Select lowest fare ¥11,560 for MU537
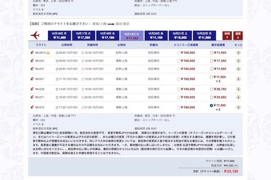 tap(211, 69)
